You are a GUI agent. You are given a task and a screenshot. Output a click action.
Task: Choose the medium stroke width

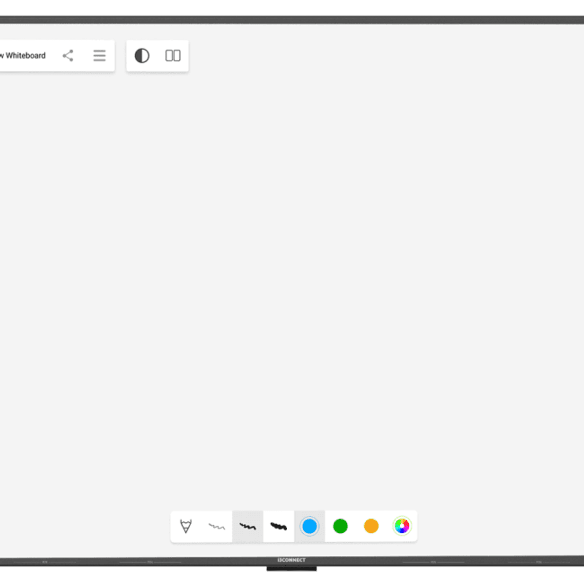point(248,526)
